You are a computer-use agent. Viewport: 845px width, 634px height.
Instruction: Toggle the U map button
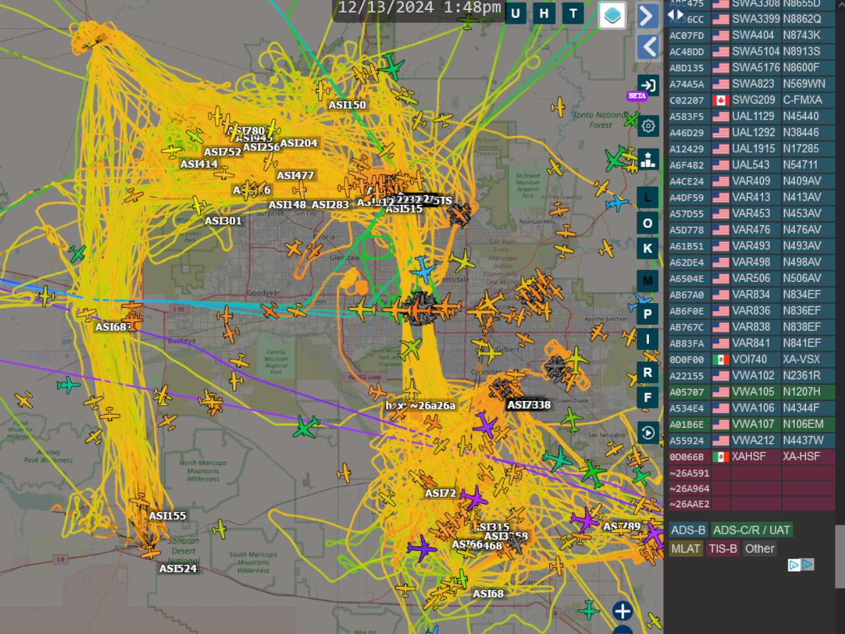pyautogui.click(x=516, y=13)
